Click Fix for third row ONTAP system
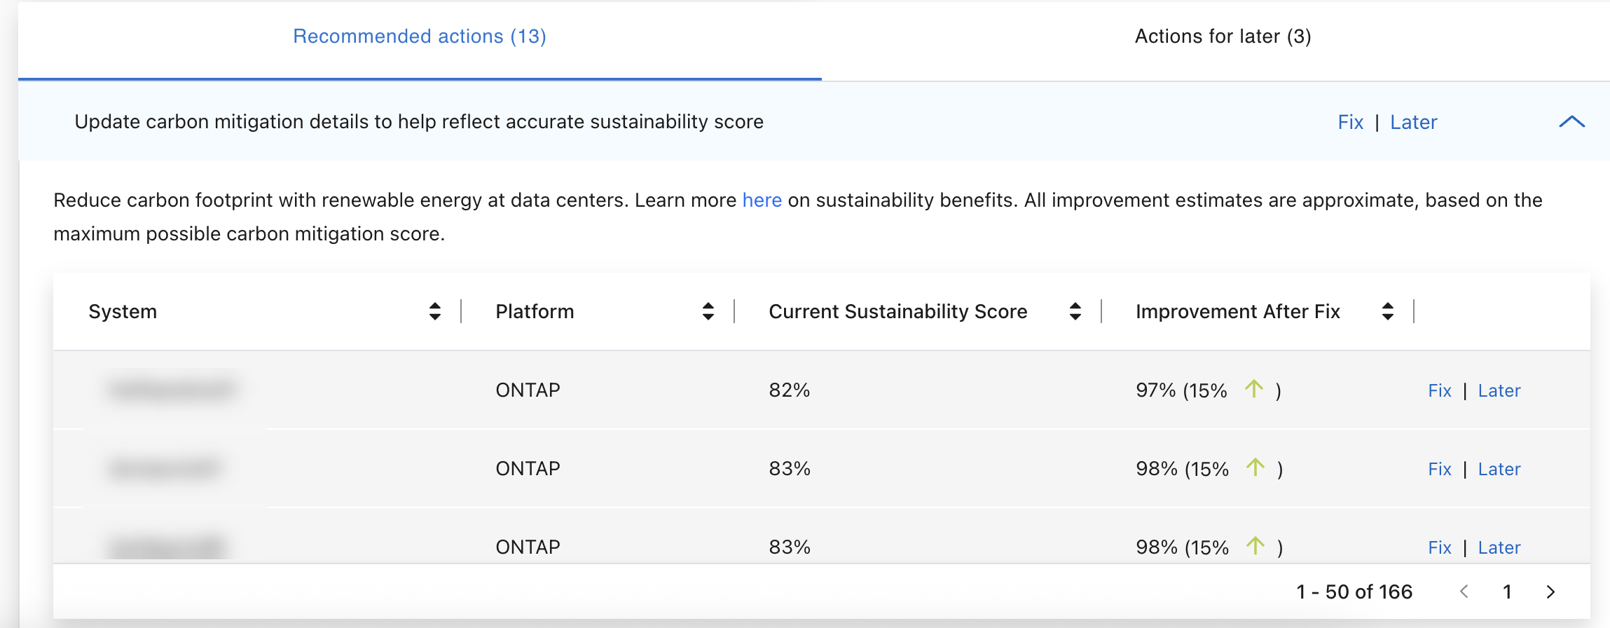The height and width of the screenshot is (628, 1610). [1439, 548]
